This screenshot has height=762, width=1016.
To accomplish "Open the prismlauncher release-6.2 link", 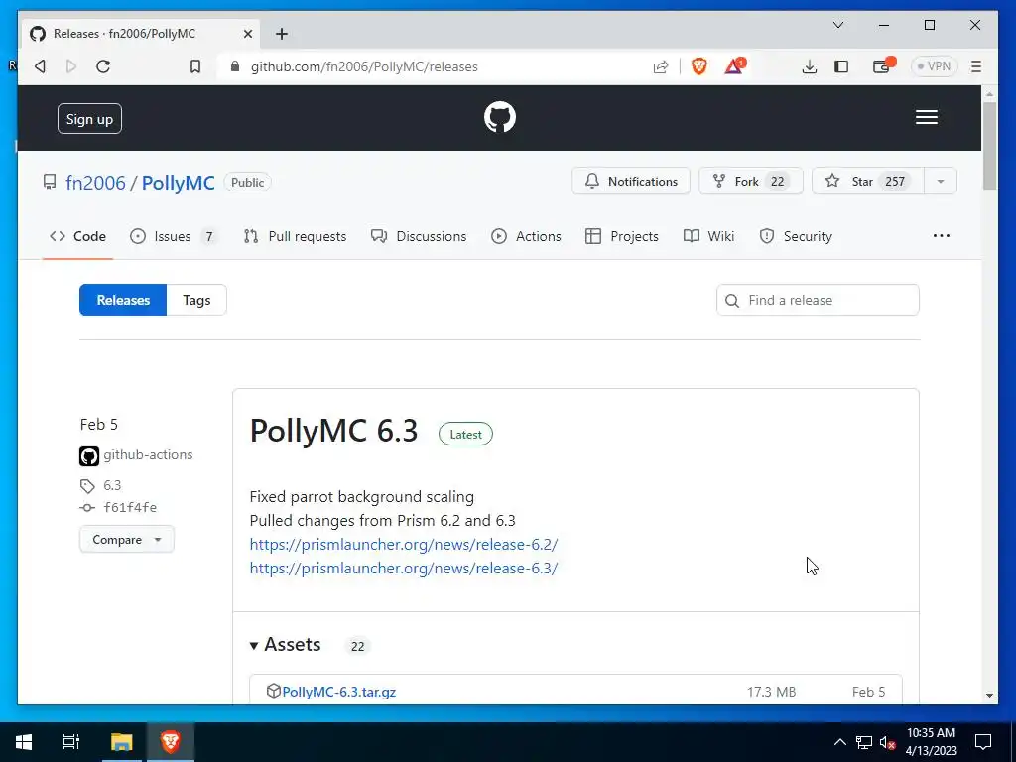I will coord(404,545).
